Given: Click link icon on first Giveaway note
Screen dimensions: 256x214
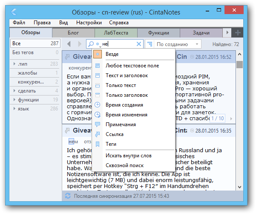Looking at the screenshot, I should (67, 57).
